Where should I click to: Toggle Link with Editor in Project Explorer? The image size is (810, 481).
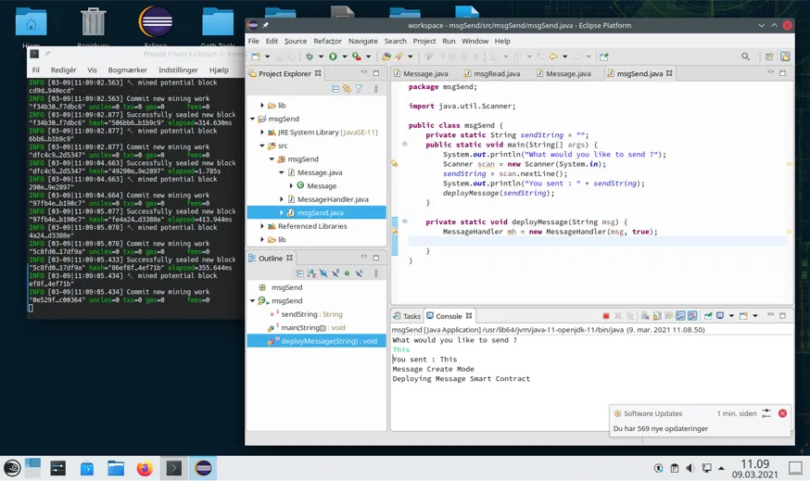tap(347, 89)
